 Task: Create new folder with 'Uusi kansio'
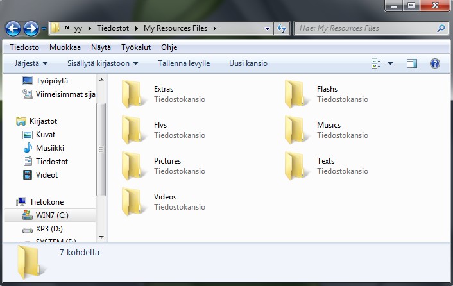[248, 63]
